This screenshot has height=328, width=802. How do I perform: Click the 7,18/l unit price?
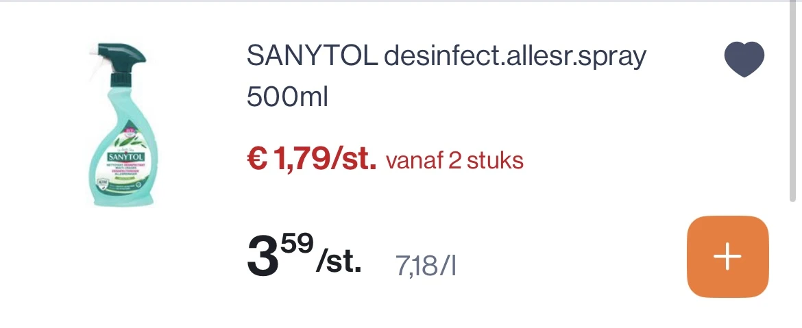coord(425,266)
